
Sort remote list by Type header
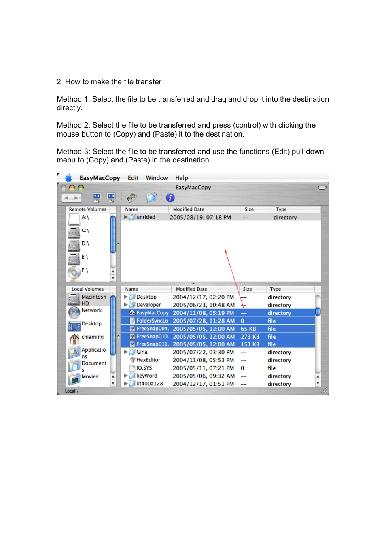pyautogui.click(x=296, y=209)
